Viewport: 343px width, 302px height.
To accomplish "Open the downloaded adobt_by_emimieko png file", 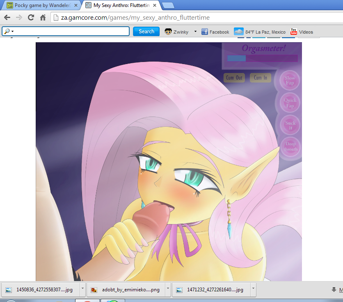I will [x=126, y=290].
